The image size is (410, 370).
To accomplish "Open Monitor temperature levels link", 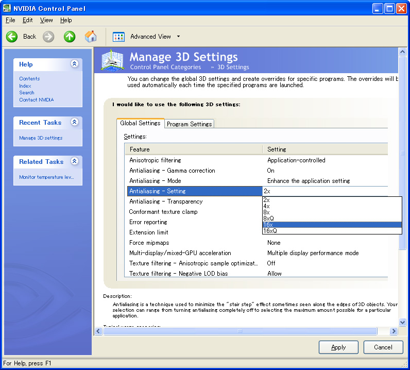I will [x=46, y=177].
